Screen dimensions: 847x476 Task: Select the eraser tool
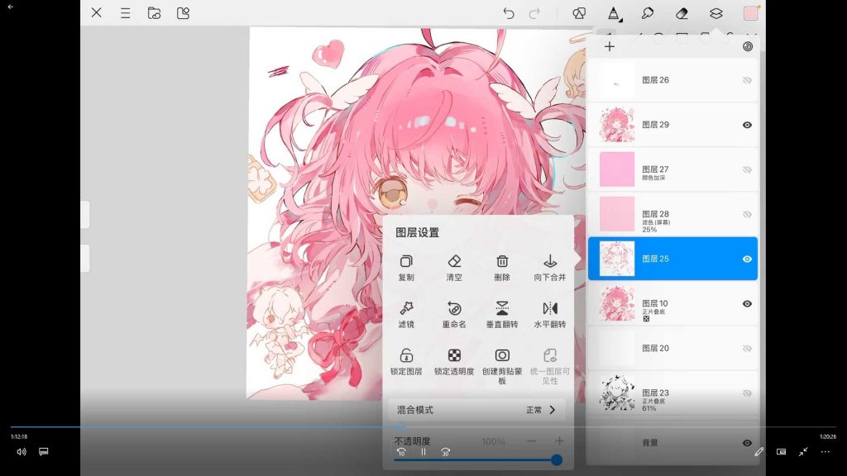pos(682,13)
